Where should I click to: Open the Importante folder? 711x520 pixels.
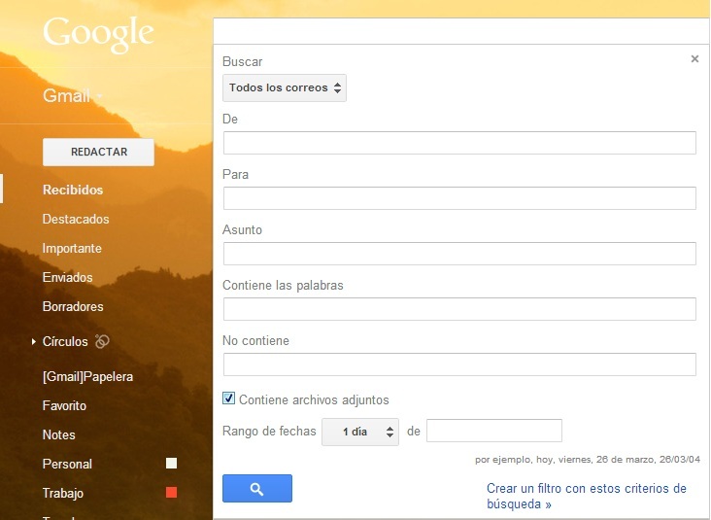(72, 248)
